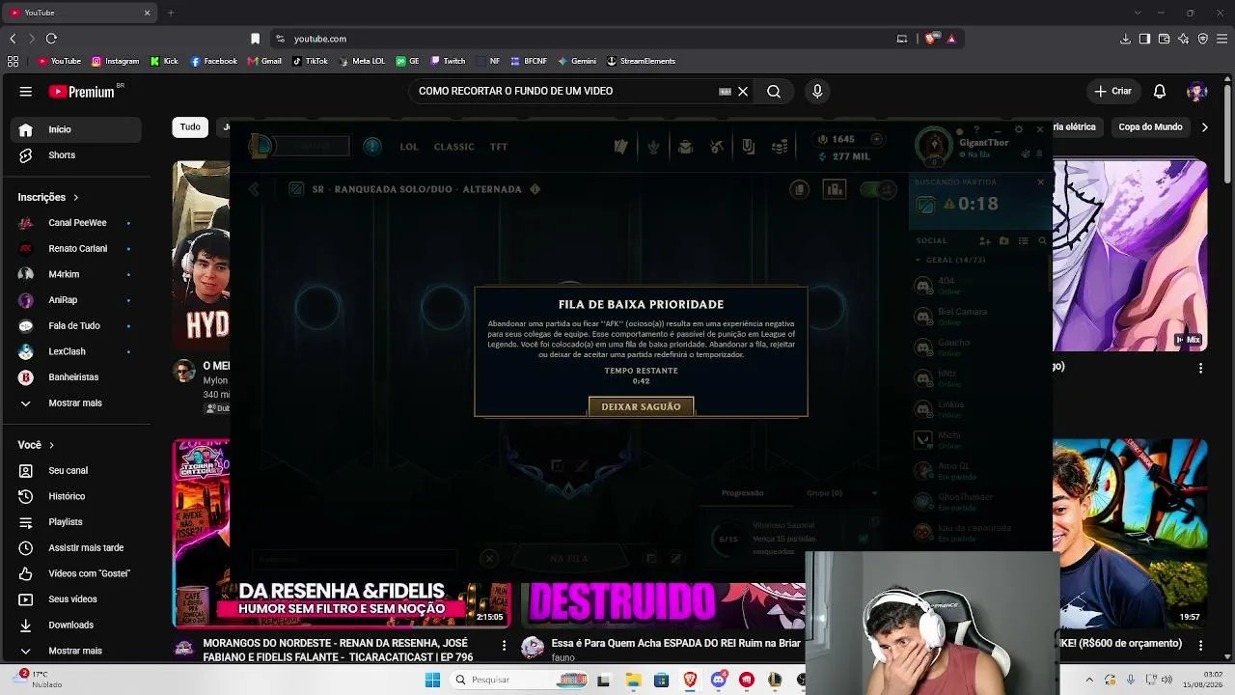Viewport: 1235px width, 695px height.
Task: Open the Mix playlist thumbnail
Action: click(x=1130, y=256)
